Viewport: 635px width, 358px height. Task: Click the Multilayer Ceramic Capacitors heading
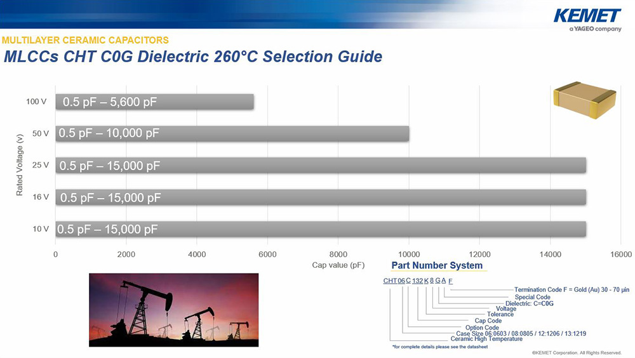point(86,40)
